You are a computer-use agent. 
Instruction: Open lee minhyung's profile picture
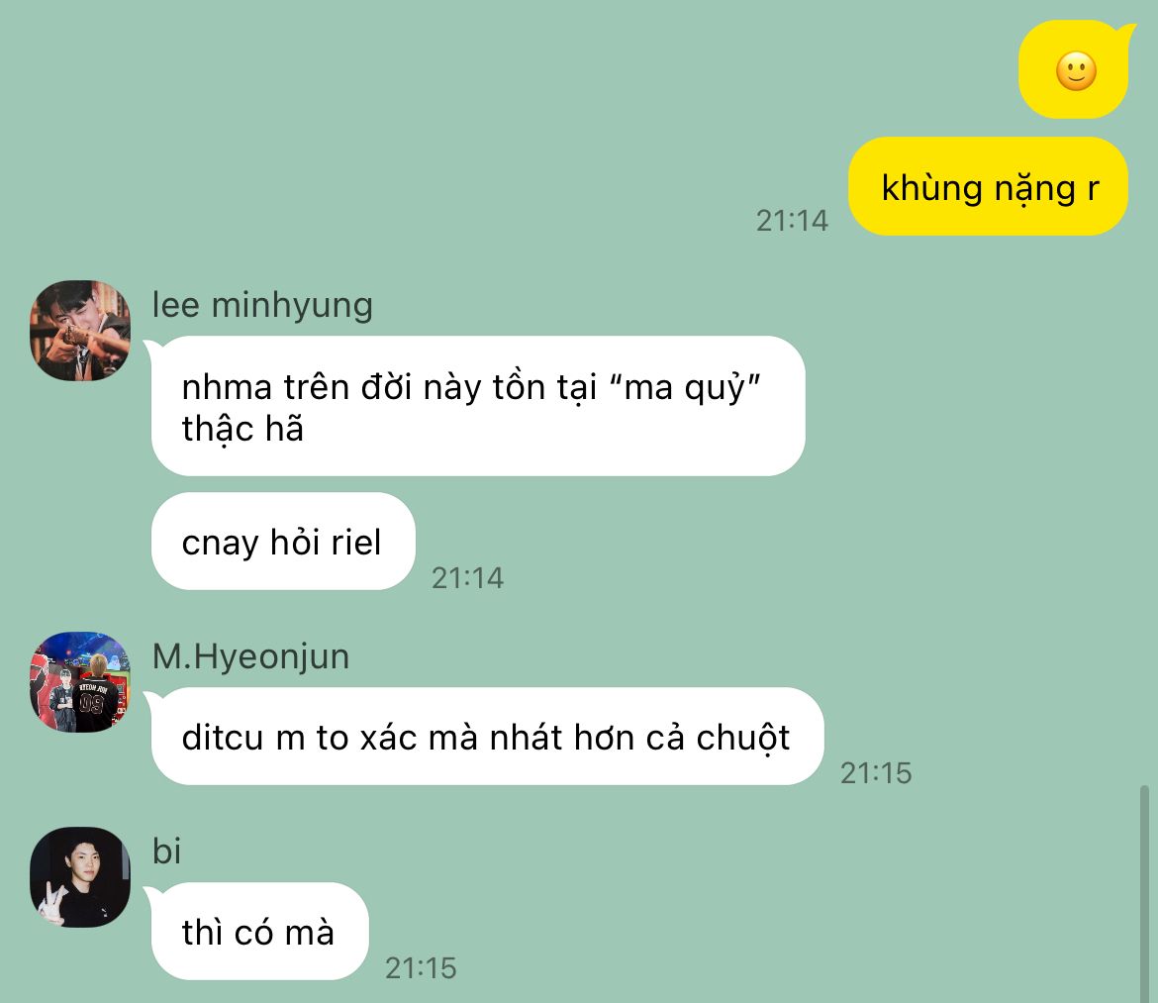coord(80,330)
